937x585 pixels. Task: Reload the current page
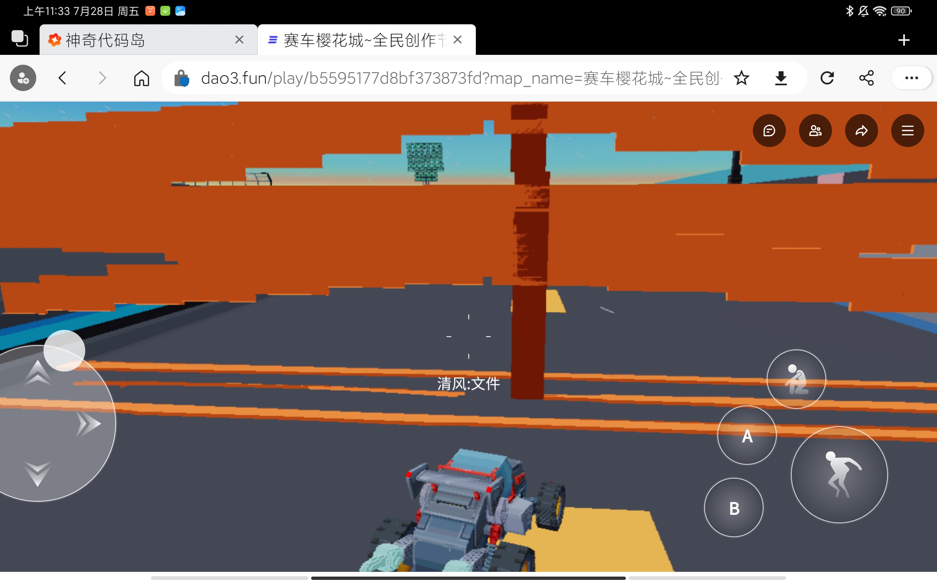point(827,78)
